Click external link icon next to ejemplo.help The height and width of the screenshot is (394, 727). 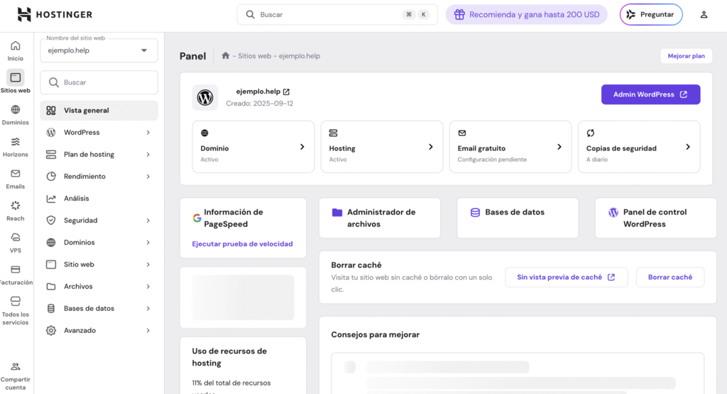click(286, 92)
